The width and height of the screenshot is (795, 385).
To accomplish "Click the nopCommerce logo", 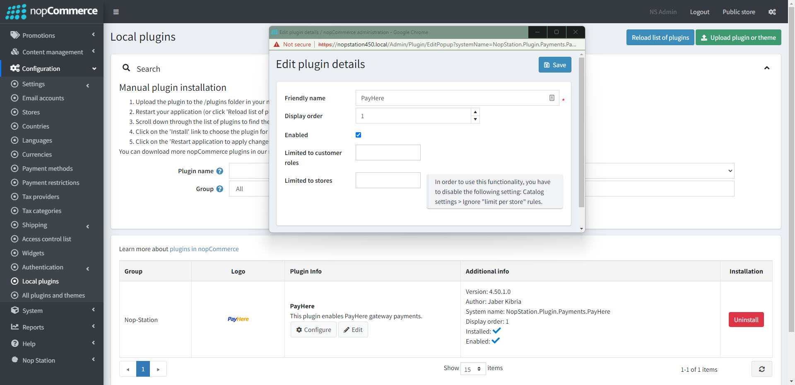I will [52, 12].
